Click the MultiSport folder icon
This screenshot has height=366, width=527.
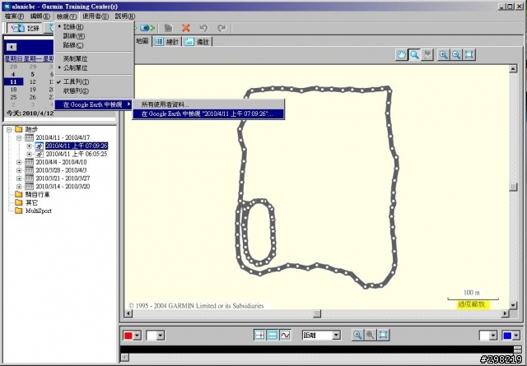(x=19, y=211)
